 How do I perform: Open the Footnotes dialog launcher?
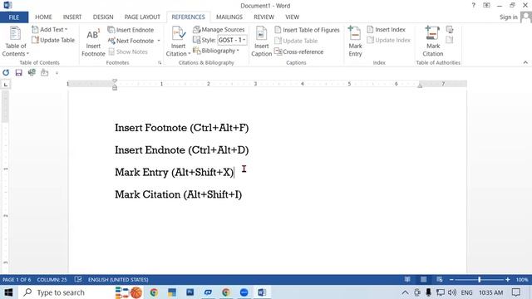click(x=160, y=63)
